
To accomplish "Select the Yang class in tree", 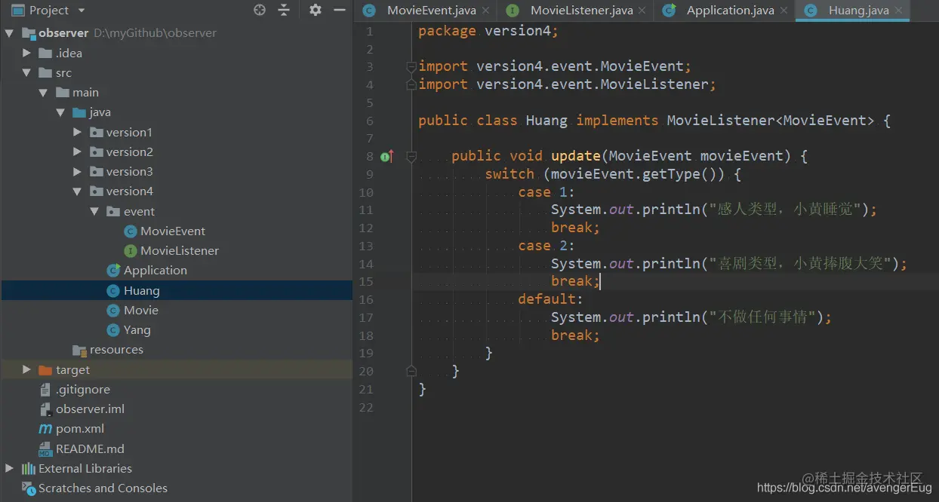I will tap(137, 329).
